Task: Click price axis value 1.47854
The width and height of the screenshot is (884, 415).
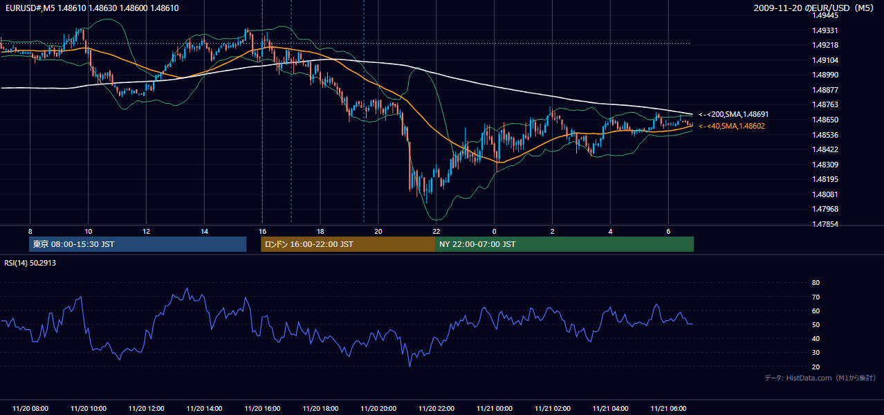Action: click(825, 224)
